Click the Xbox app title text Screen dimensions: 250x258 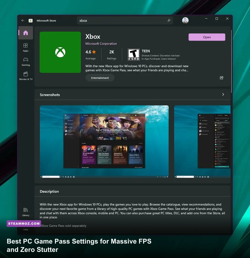click(93, 37)
